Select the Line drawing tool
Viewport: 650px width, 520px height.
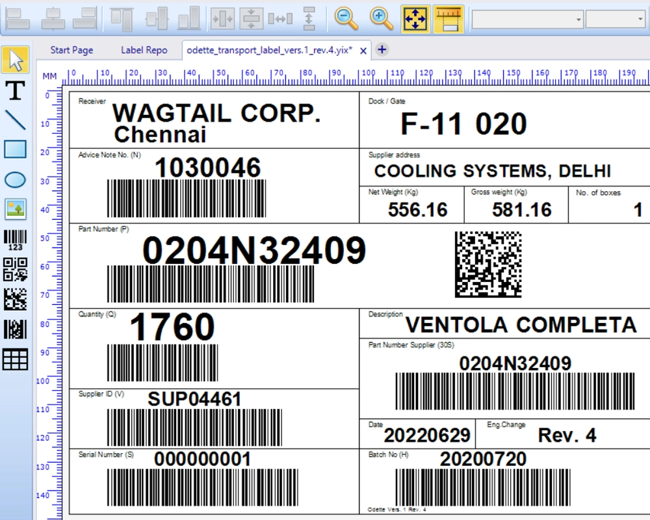click(x=14, y=120)
